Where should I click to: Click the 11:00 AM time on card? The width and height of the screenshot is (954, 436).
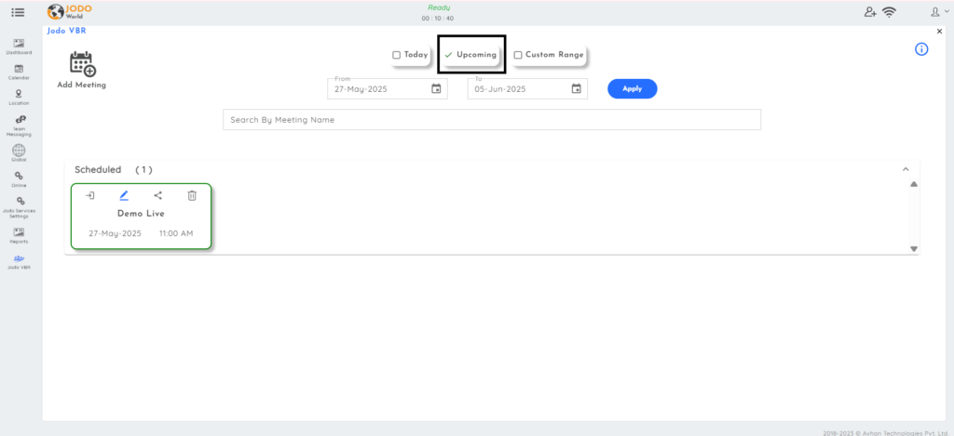point(176,233)
